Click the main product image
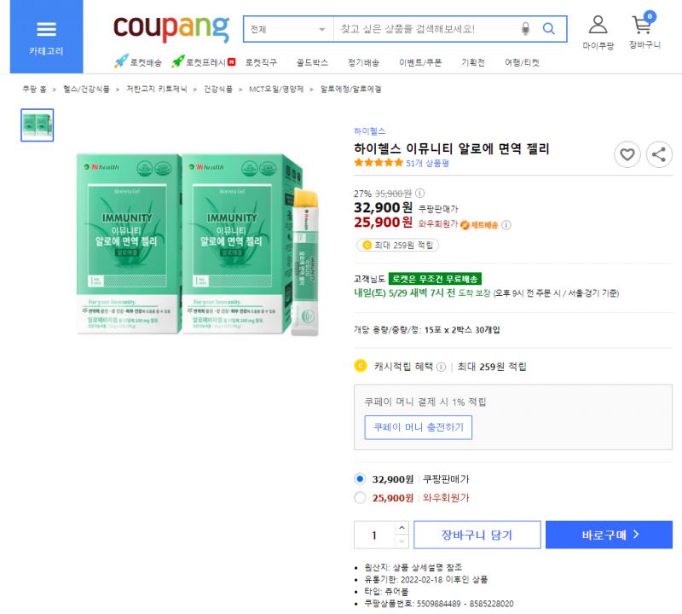Image resolution: width=682 pixels, height=614 pixels. 198,244
